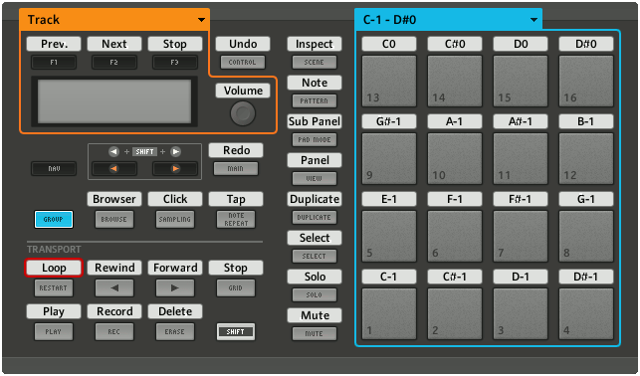Tap pad 1 labeled C-1
The width and height of the screenshot is (640, 376).
click(389, 313)
